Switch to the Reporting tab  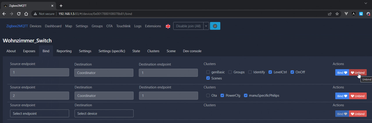point(64,51)
